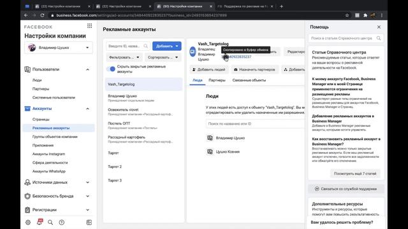
Task: Open article Добавление рекламных аккаунтов в Business Manager
Action: (x=343, y=119)
